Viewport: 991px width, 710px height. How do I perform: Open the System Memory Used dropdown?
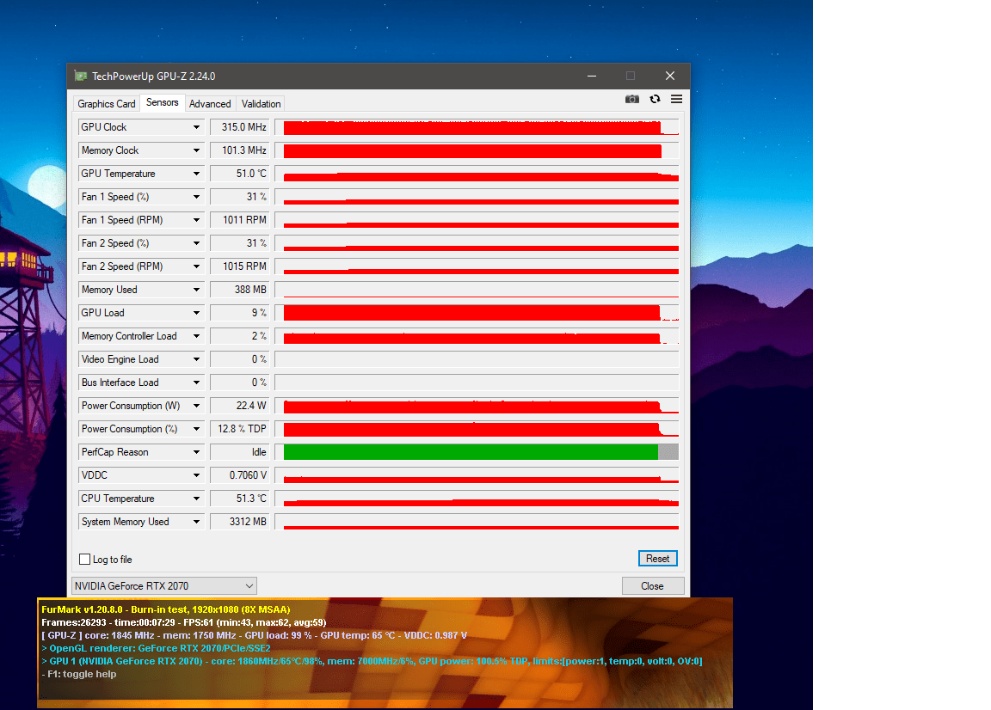(196, 522)
